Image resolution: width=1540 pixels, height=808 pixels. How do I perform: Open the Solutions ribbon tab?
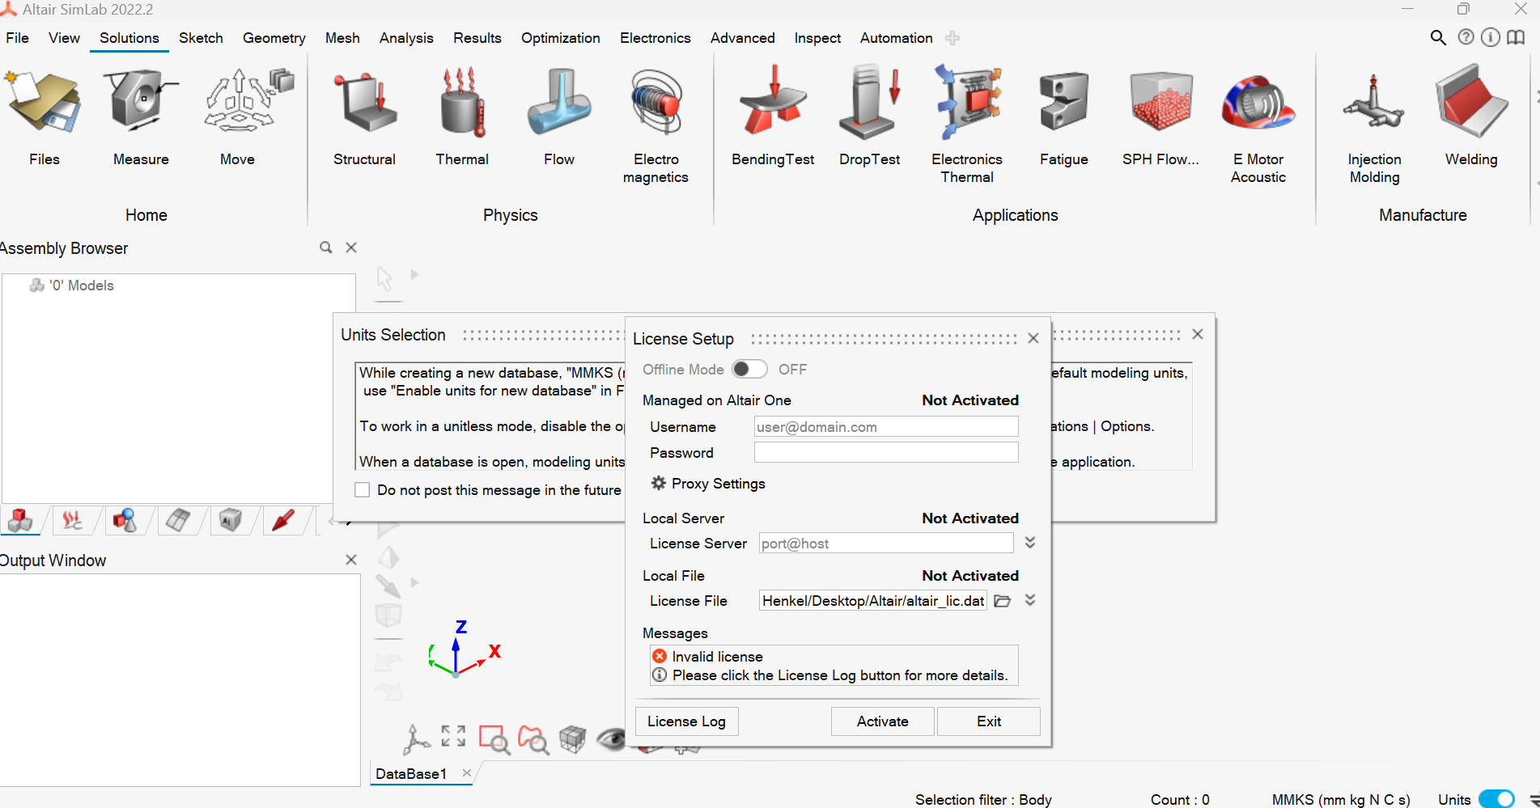[129, 38]
